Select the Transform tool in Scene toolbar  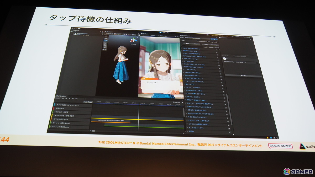(105, 47)
